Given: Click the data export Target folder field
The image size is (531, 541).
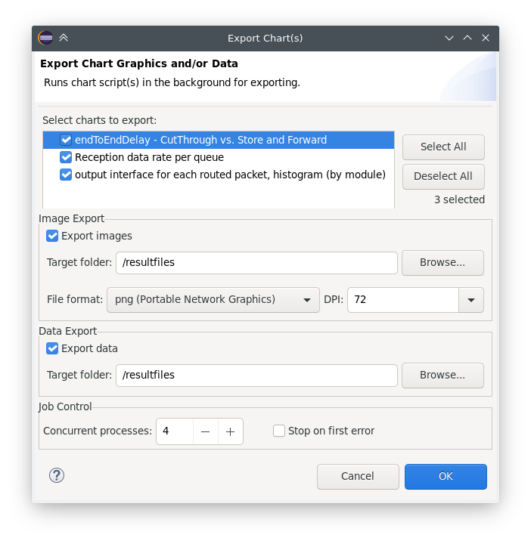Looking at the screenshot, I should (256, 376).
